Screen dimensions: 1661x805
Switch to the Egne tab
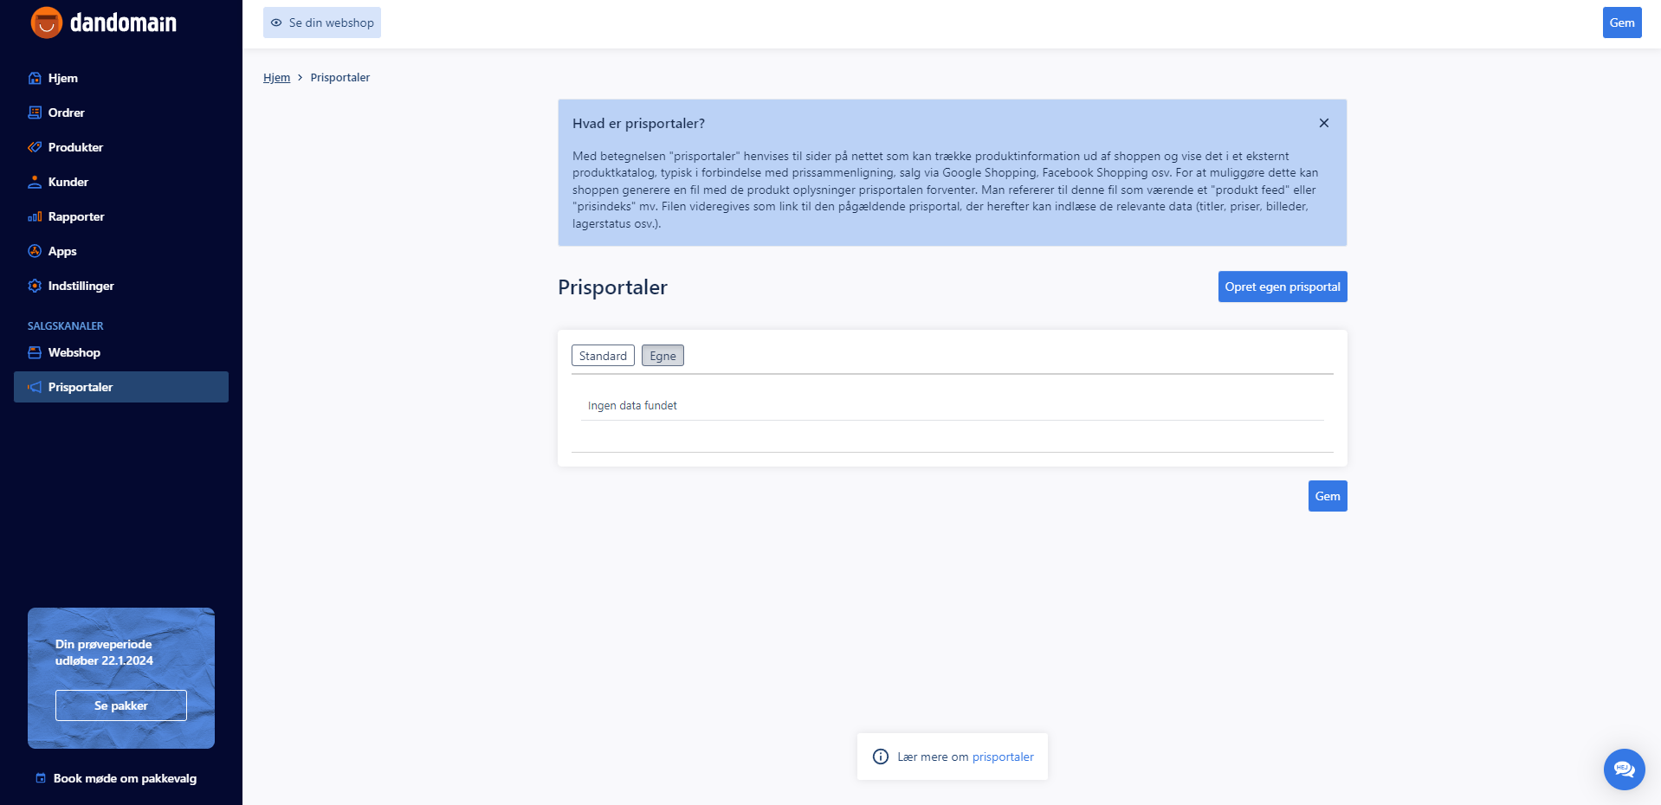tap(662, 356)
